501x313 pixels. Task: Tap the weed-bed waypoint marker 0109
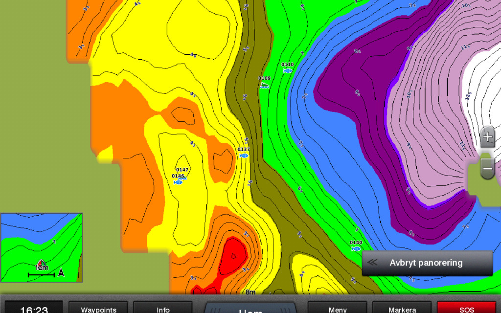point(264,85)
